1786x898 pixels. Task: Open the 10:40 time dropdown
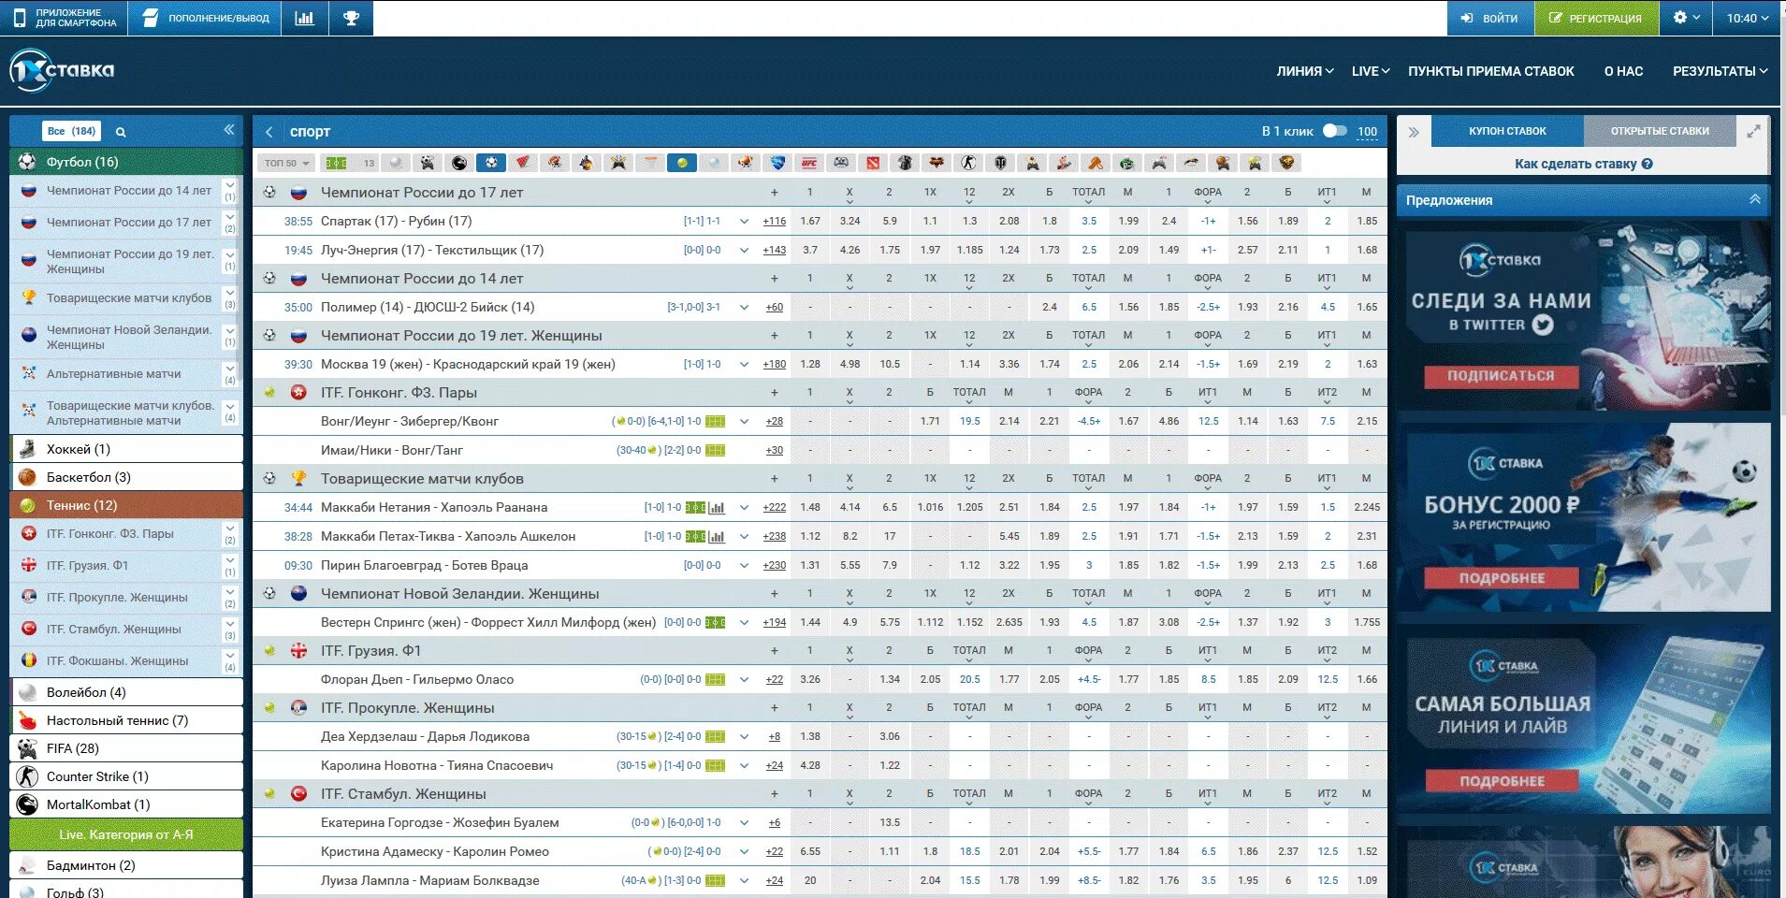pyautogui.click(x=1748, y=18)
